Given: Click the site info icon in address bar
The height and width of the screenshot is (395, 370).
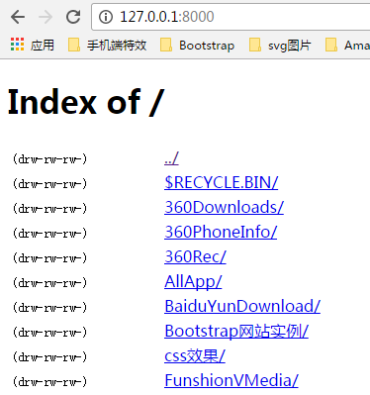Looking at the screenshot, I should pos(106,17).
